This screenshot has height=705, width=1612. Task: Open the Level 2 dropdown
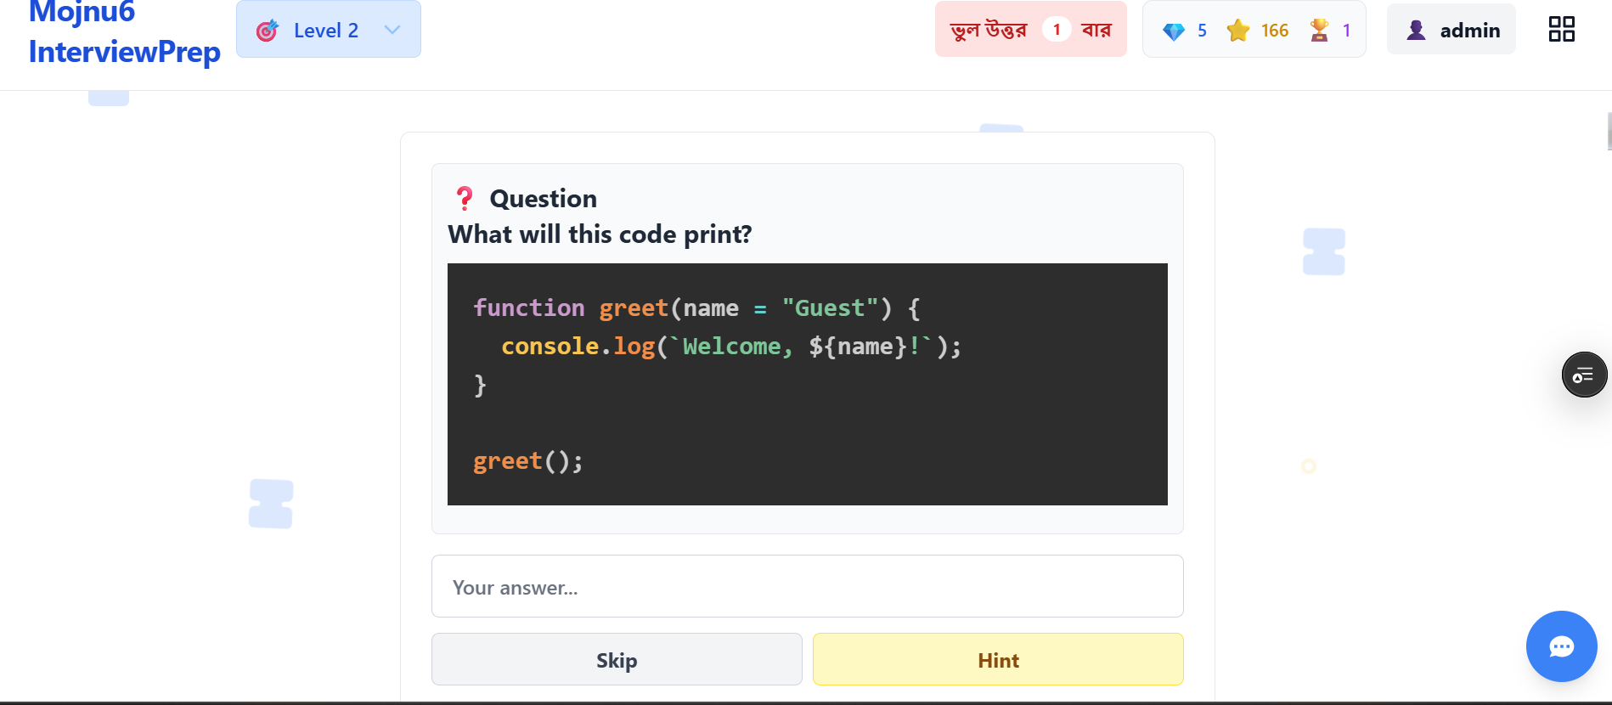(328, 30)
